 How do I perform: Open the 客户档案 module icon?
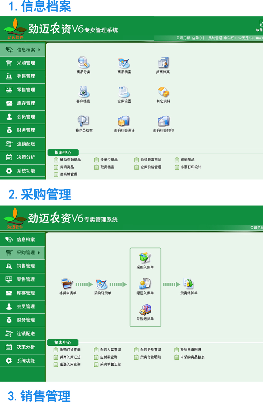coord(83,94)
